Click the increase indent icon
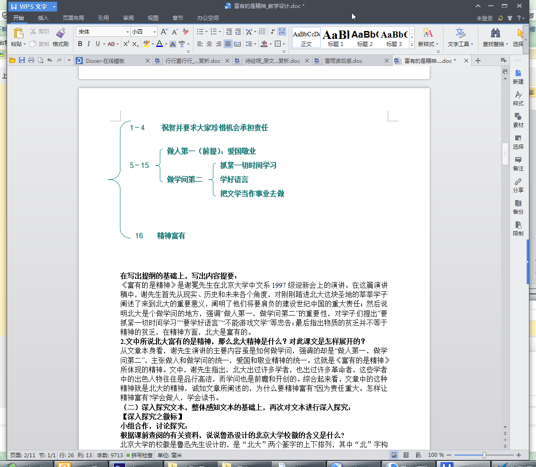The height and width of the screenshot is (467, 536). point(238,31)
